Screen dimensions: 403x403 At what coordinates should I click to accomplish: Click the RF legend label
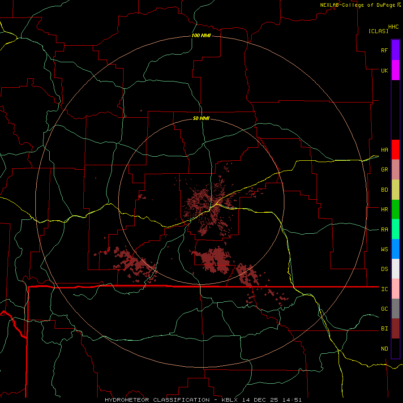pos(385,50)
